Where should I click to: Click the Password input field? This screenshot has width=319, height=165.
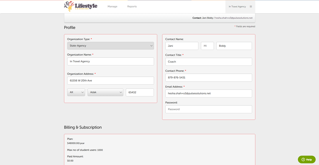(x=208, y=109)
